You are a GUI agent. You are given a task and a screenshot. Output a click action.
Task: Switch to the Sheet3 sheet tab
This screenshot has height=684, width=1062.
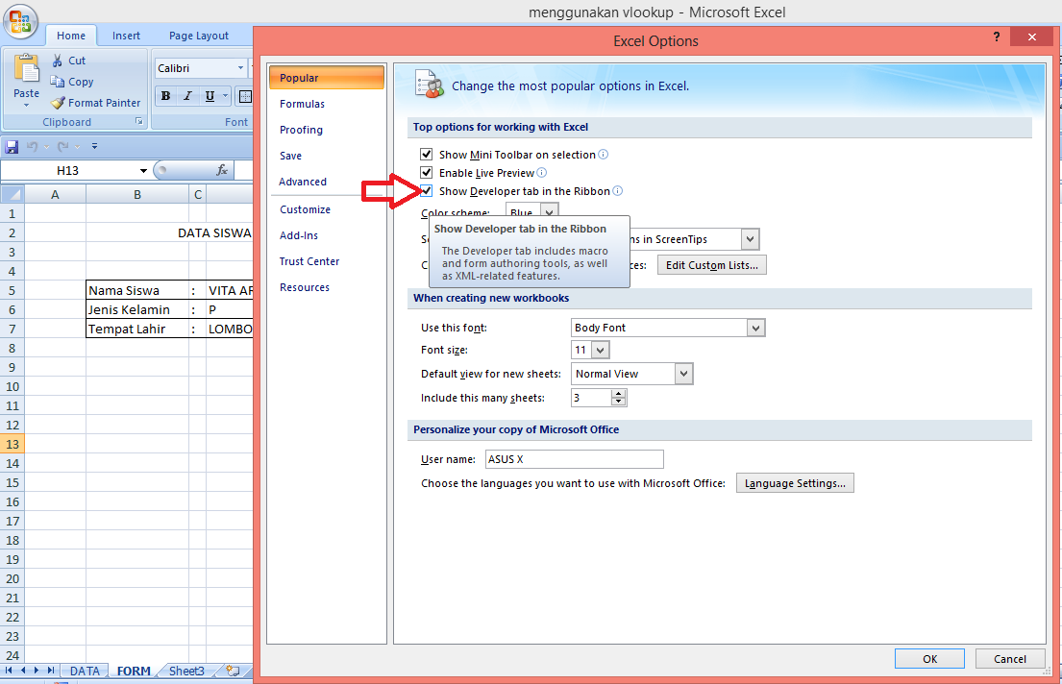(x=186, y=671)
